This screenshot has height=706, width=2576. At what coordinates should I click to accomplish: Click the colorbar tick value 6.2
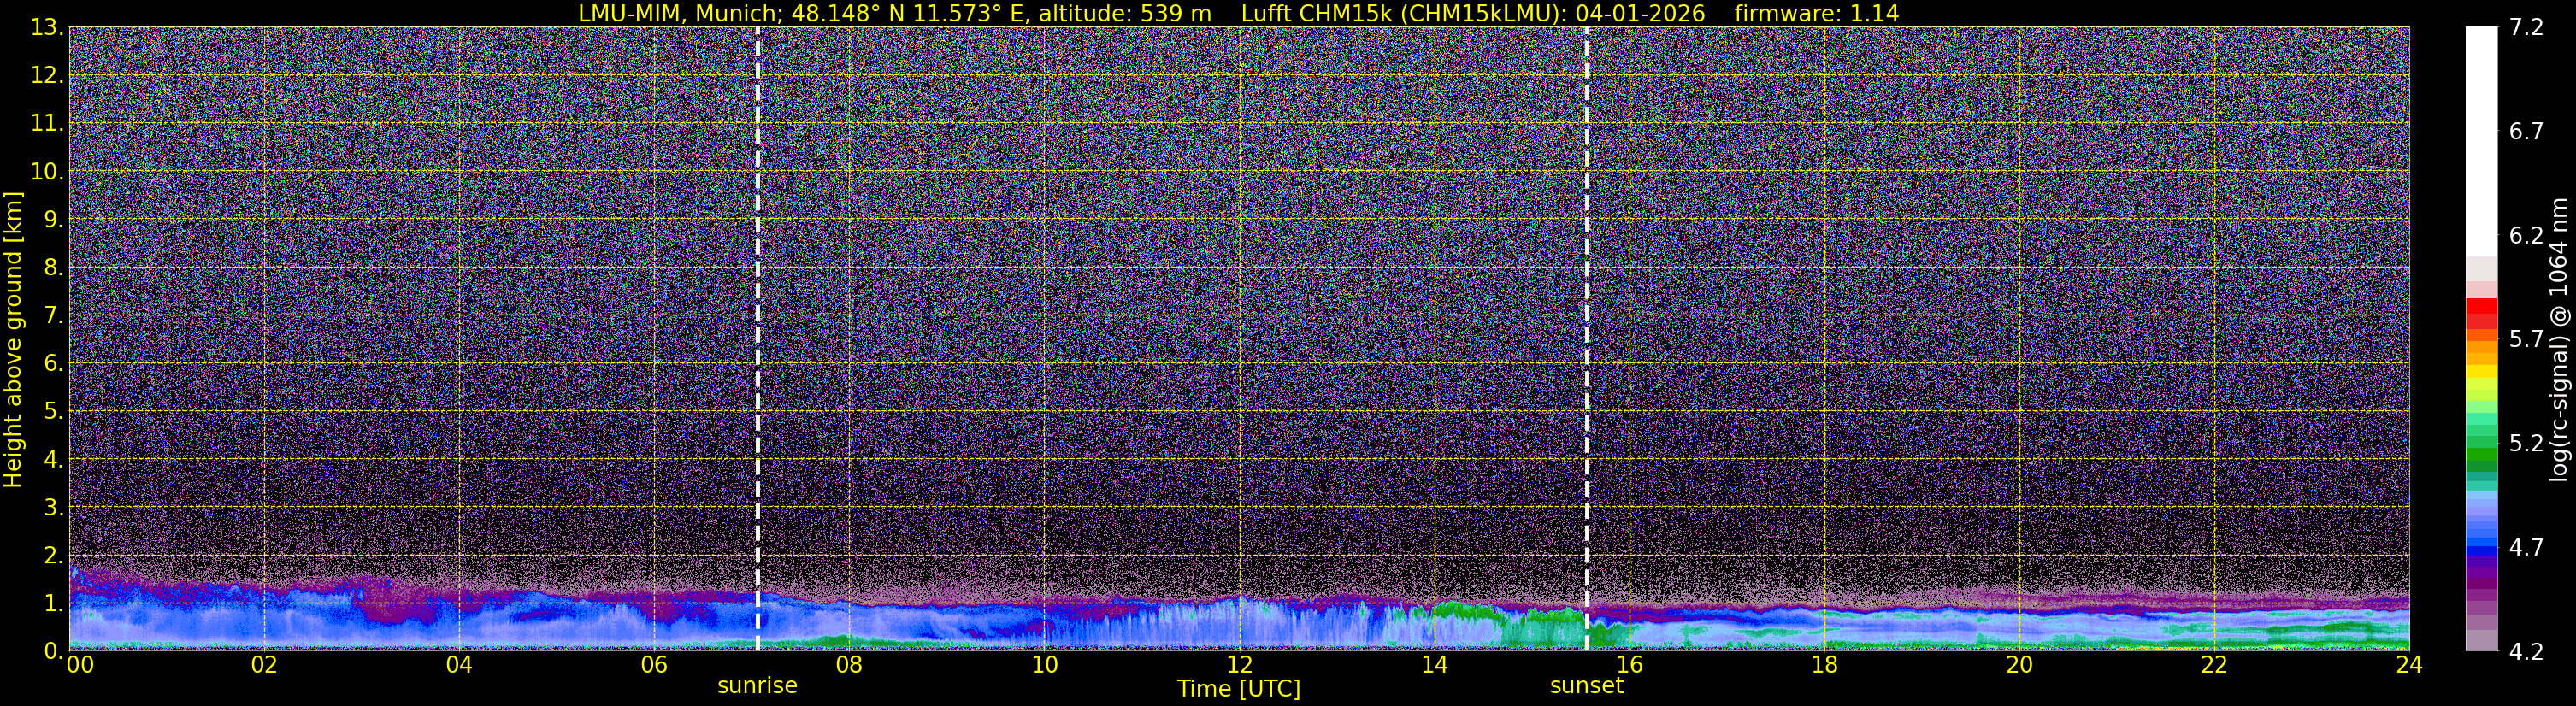pyautogui.click(x=2526, y=235)
